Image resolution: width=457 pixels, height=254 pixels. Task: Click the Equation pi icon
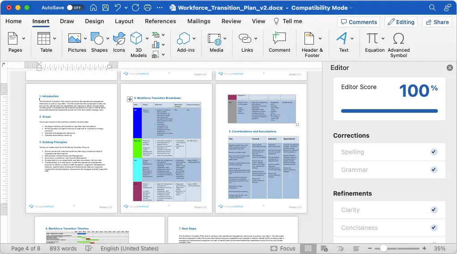pos(372,38)
